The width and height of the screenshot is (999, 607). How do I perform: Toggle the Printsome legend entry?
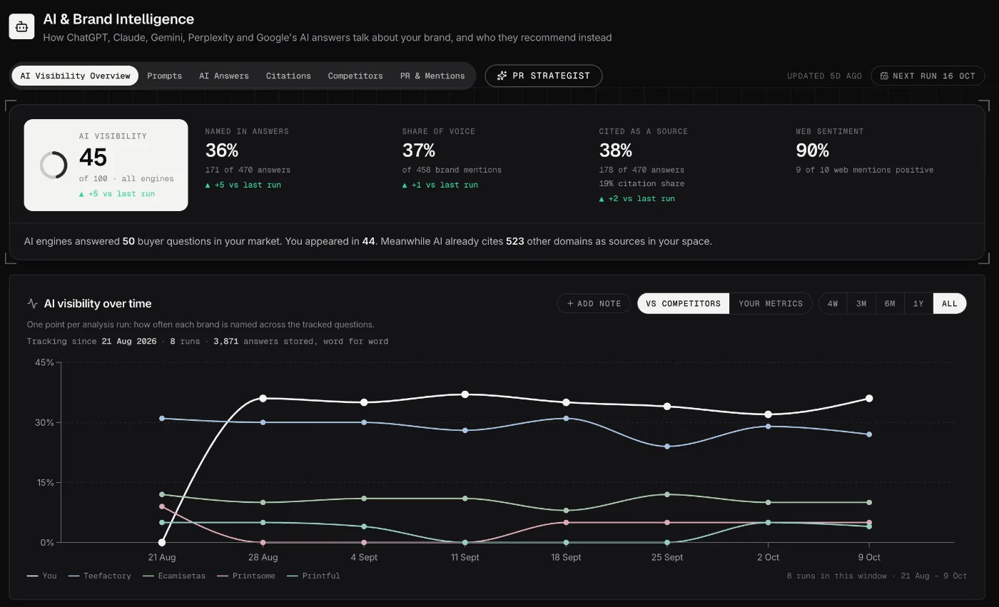(x=246, y=576)
